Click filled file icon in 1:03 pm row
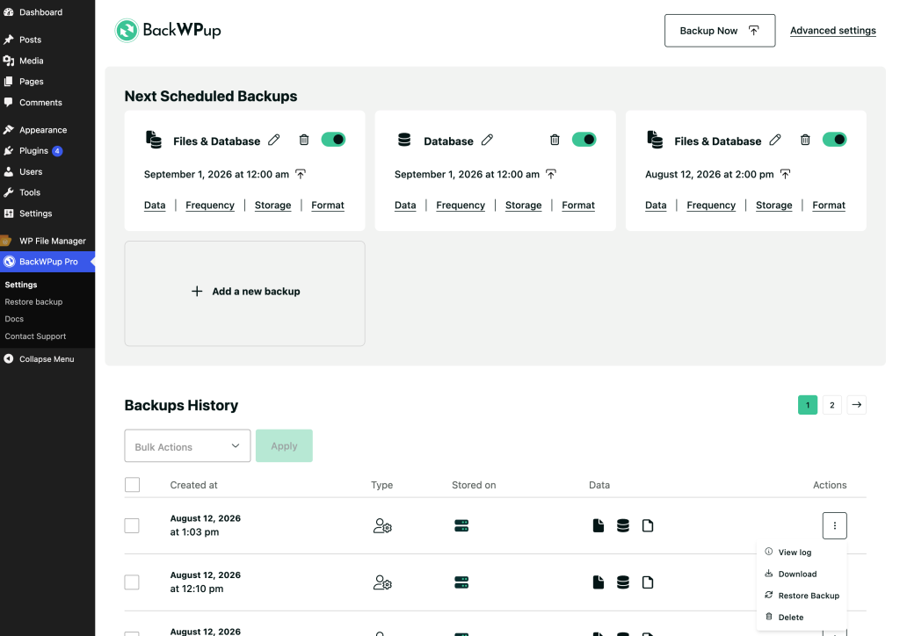The image size is (900, 636). tap(598, 526)
